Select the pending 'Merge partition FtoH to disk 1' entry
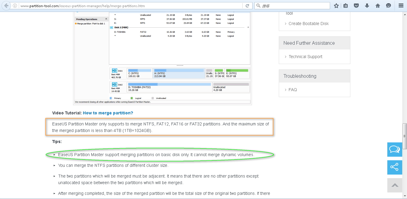This screenshot has height=199, width=407. (x=91, y=24)
